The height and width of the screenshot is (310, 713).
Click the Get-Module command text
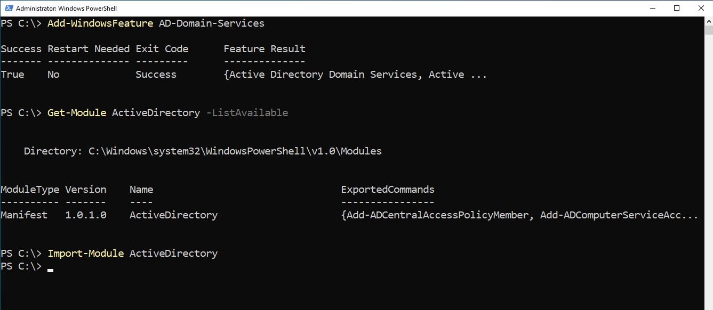pyautogui.click(x=77, y=113)
